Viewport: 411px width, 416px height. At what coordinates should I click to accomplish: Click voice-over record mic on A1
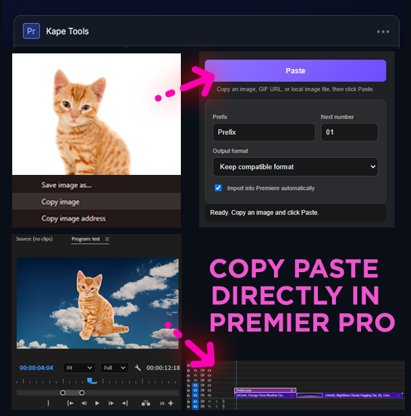[x=223, y=401]
